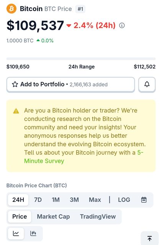Select the 7D time range

tap(38, 200)
